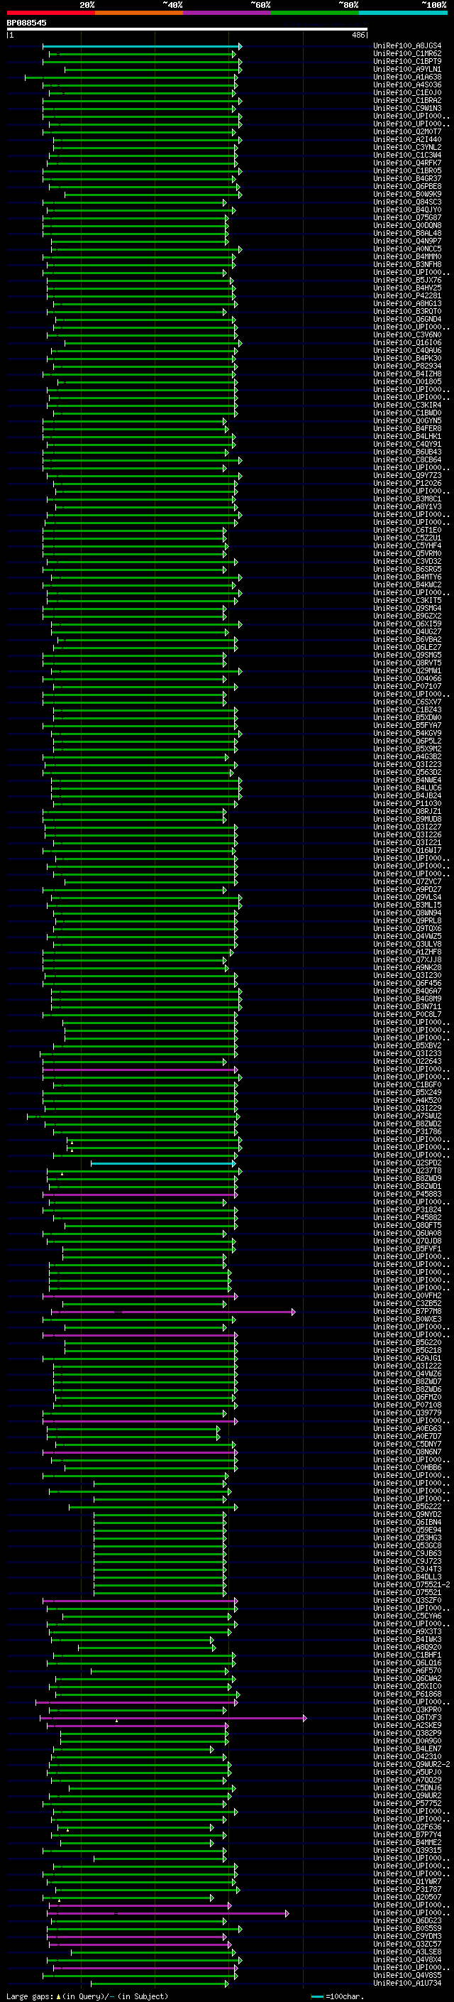This screenshot has width=454, height=2002.
Task: Click the cyan ~100% identity legend swatch
Action: click(404, 13)
